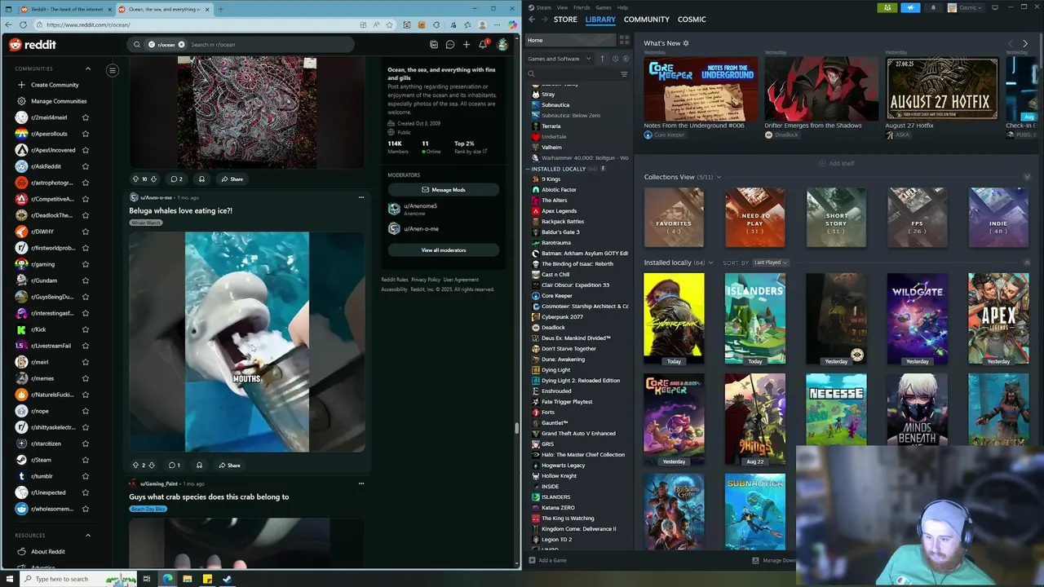Toggle favorite star for r/DIWHY
The image size is (1044, 587).
85,232
